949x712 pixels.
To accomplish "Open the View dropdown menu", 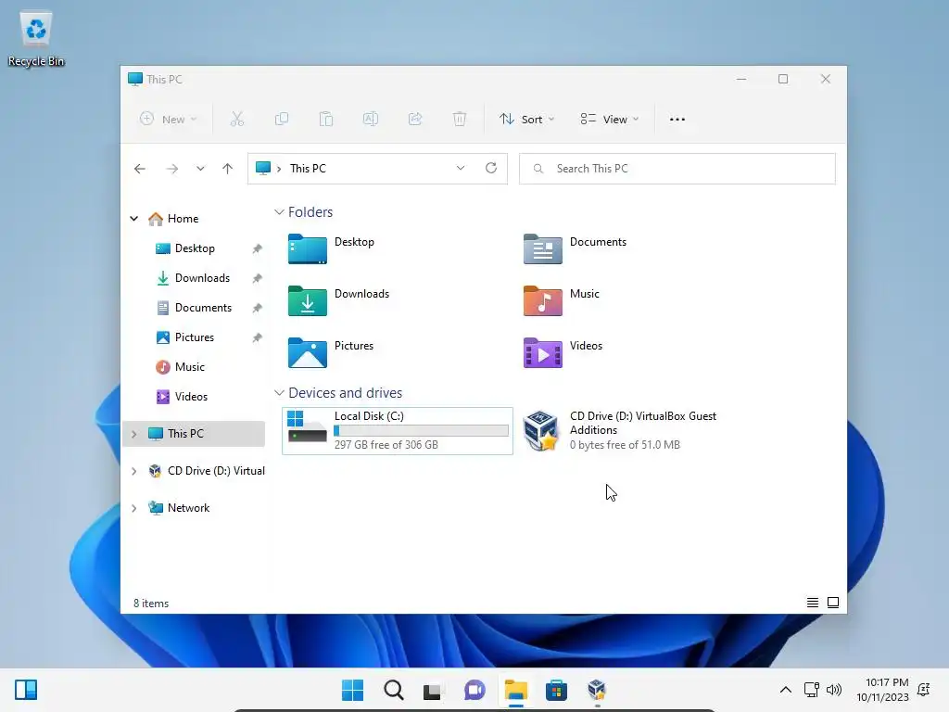I will tap(610, 120).
